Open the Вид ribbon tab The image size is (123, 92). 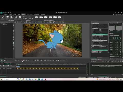[x=19, y=14]
